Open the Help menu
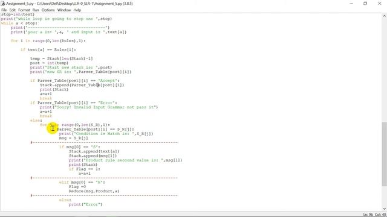This screenshot has height=217, width=387. click(77, 10)
